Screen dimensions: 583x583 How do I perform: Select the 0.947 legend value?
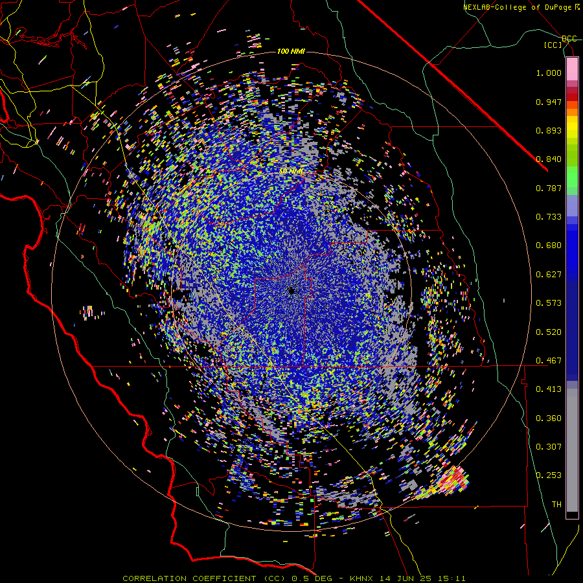(549, 102)
